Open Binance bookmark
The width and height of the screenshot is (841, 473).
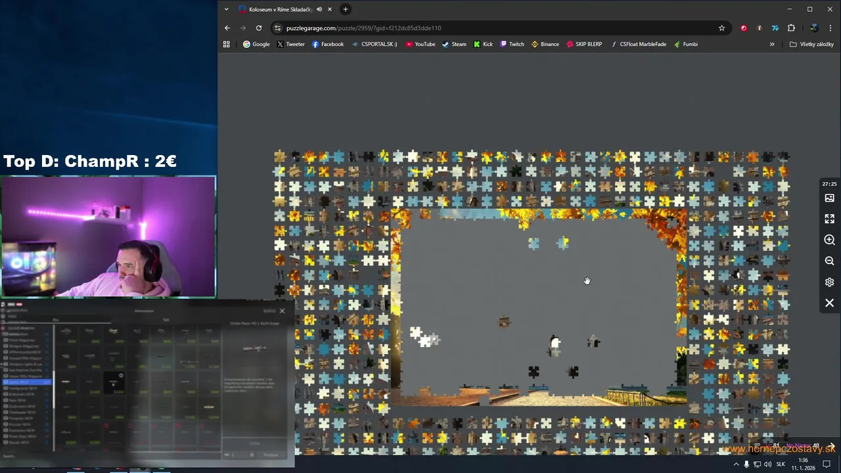[x=545, y=44]
